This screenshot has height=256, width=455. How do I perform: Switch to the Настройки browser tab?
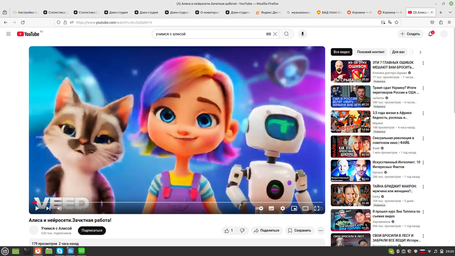coord(25,12)
